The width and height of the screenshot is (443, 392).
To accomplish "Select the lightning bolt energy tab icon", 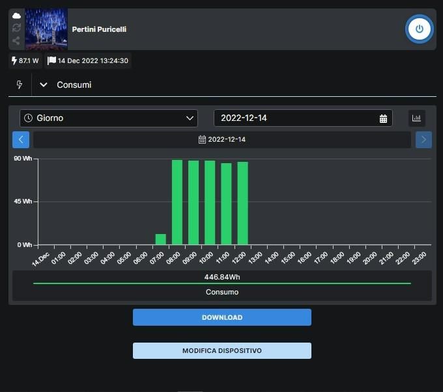I will click(19, 85).
